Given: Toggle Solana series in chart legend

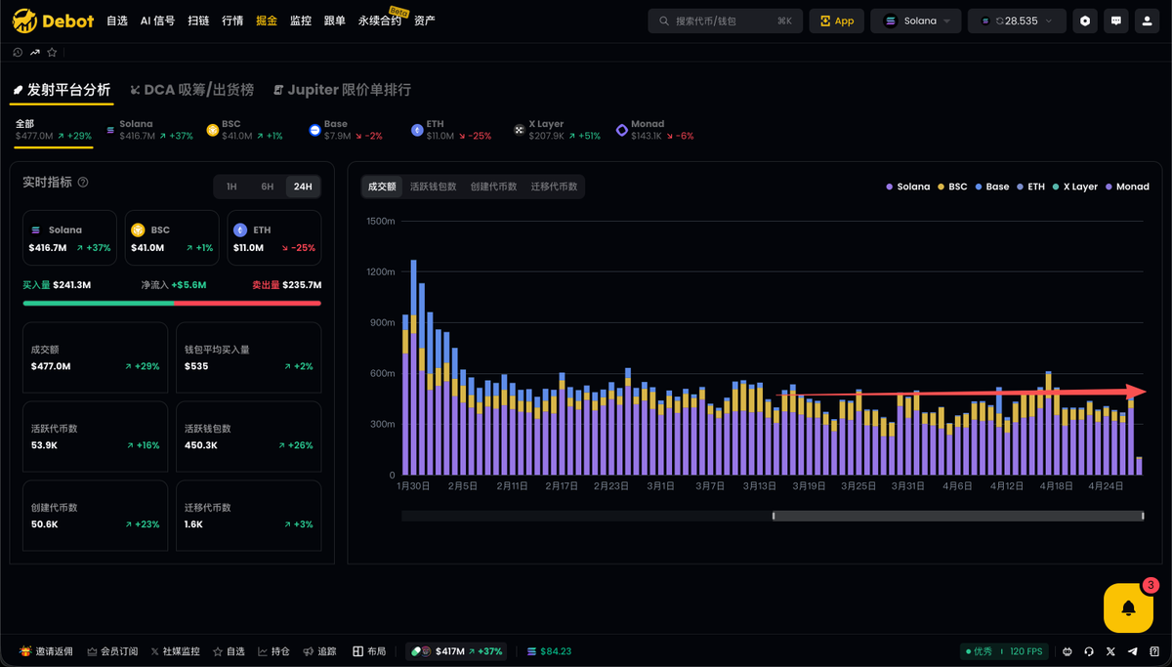Looking at the screenshot, I should click(x=908, y=187).
